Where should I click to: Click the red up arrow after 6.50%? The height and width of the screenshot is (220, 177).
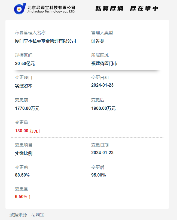click(x=30, y=197)
